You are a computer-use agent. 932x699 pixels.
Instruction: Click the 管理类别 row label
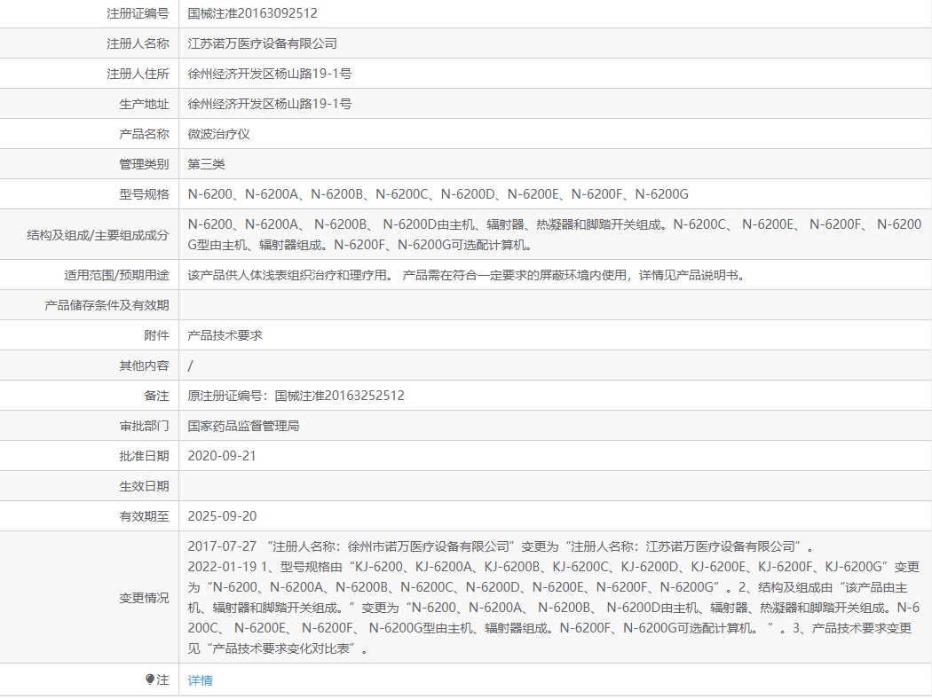[x=145, y=164]
